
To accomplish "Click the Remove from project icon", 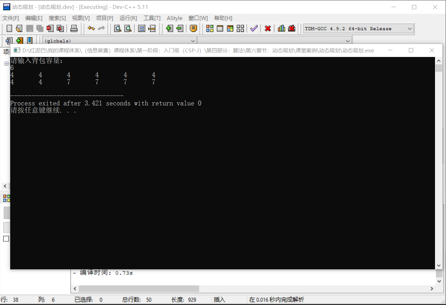I will coord(180,29).
